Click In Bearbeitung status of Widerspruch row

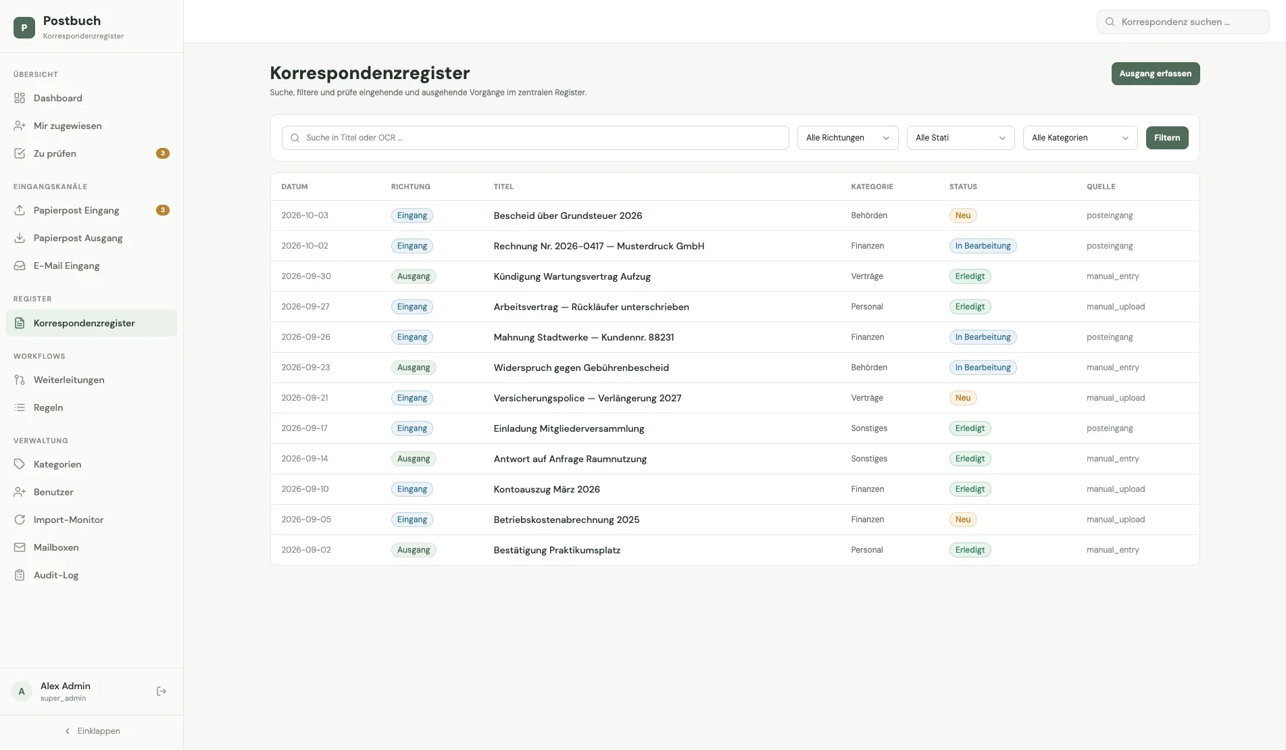coord(983,368)
